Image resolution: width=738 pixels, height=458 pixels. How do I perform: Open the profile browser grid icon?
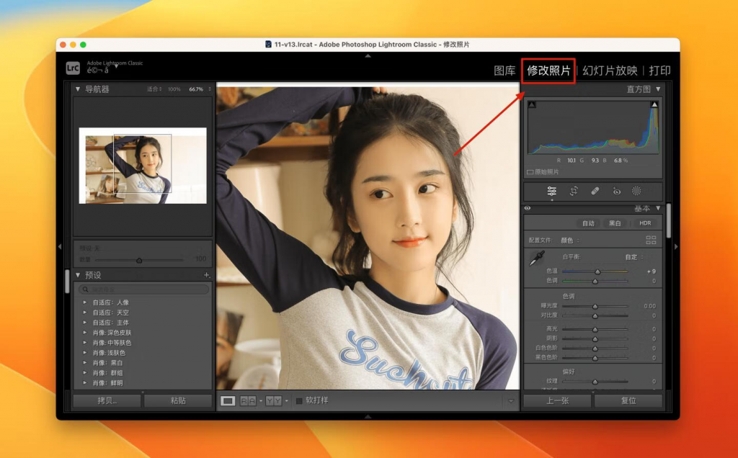(652, 239)
